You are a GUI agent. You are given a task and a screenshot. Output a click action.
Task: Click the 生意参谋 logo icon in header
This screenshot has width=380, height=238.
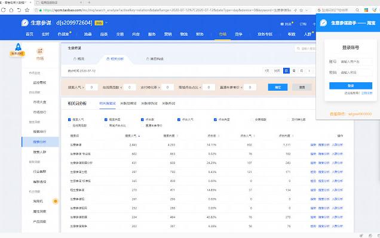coord(25,23)
